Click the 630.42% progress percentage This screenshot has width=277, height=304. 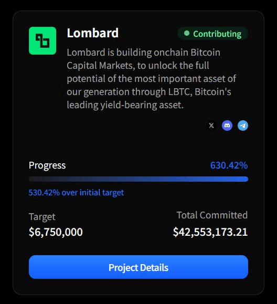pos(229,165)
